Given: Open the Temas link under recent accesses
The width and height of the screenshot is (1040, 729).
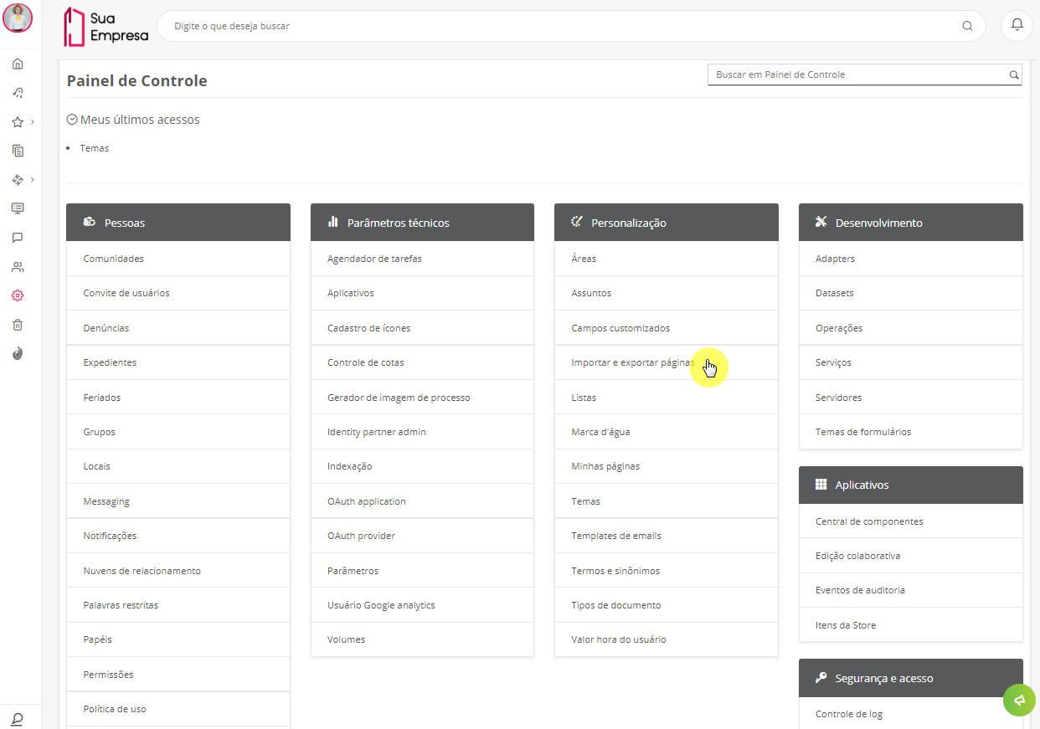Looking at the screenshot, I should pos(95,148).
